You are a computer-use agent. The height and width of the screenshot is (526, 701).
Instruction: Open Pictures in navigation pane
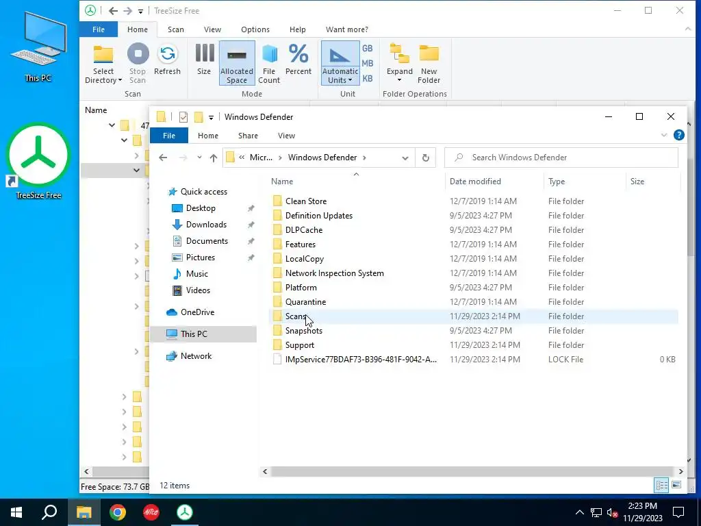pyautogui.click(x=201, y=258)
